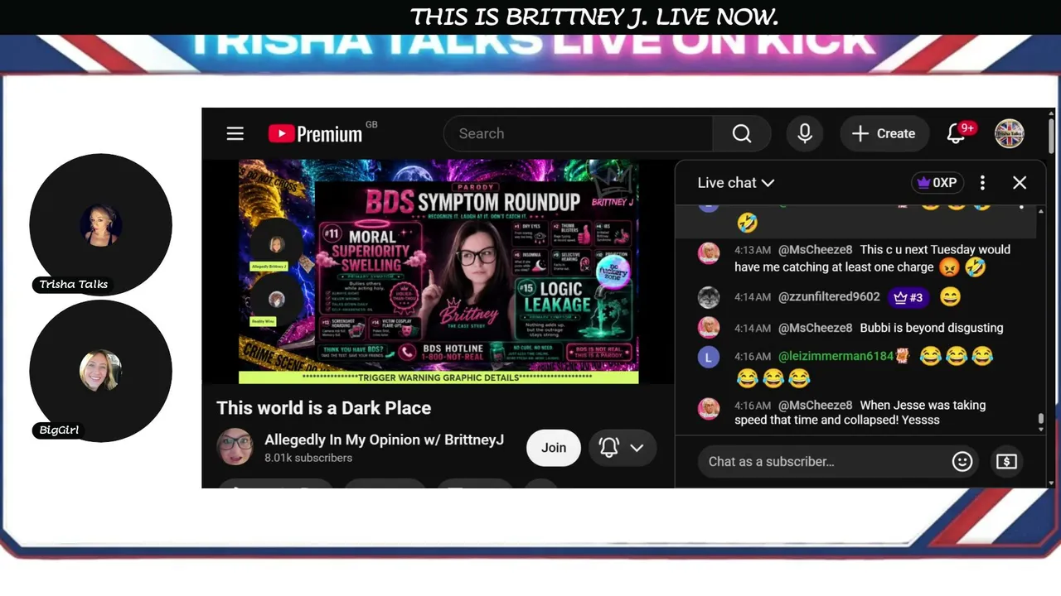
Task: Click the 4:14 AM timestamp of @zzunfiltered9602
Action: click(x=753, y=297)
